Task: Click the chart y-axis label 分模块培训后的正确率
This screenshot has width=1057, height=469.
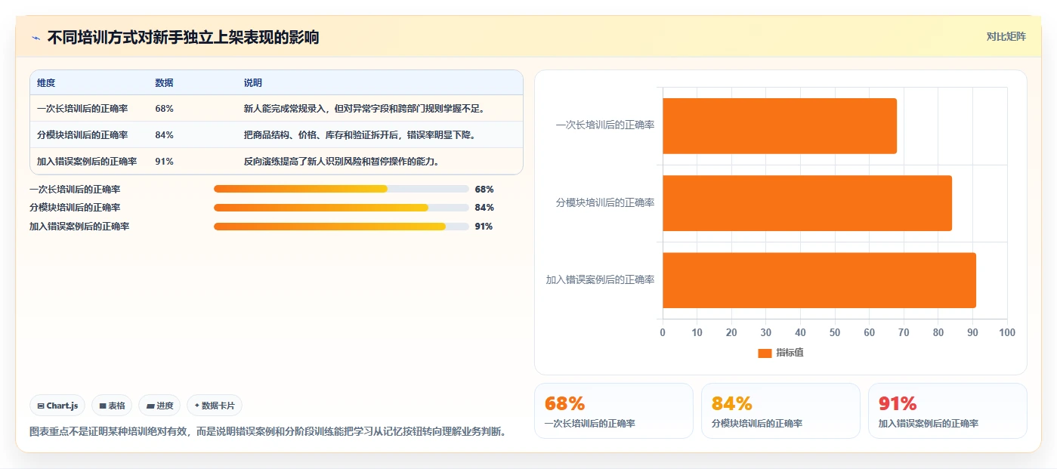Action: [x=605, y=203]
